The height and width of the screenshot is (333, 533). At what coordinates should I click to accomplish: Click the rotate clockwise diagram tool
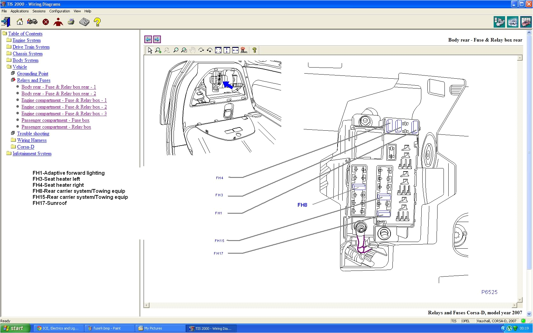(x=201, y=50)
